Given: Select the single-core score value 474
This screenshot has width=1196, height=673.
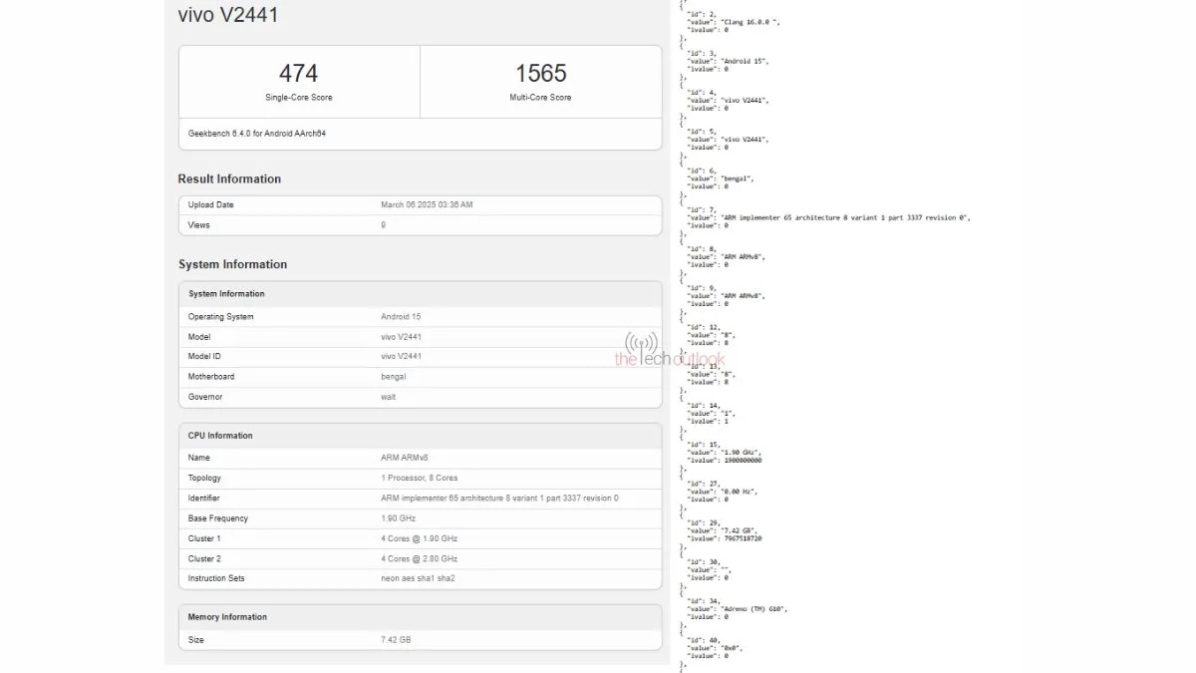Looking at the screenshot, I should (299, 73).
